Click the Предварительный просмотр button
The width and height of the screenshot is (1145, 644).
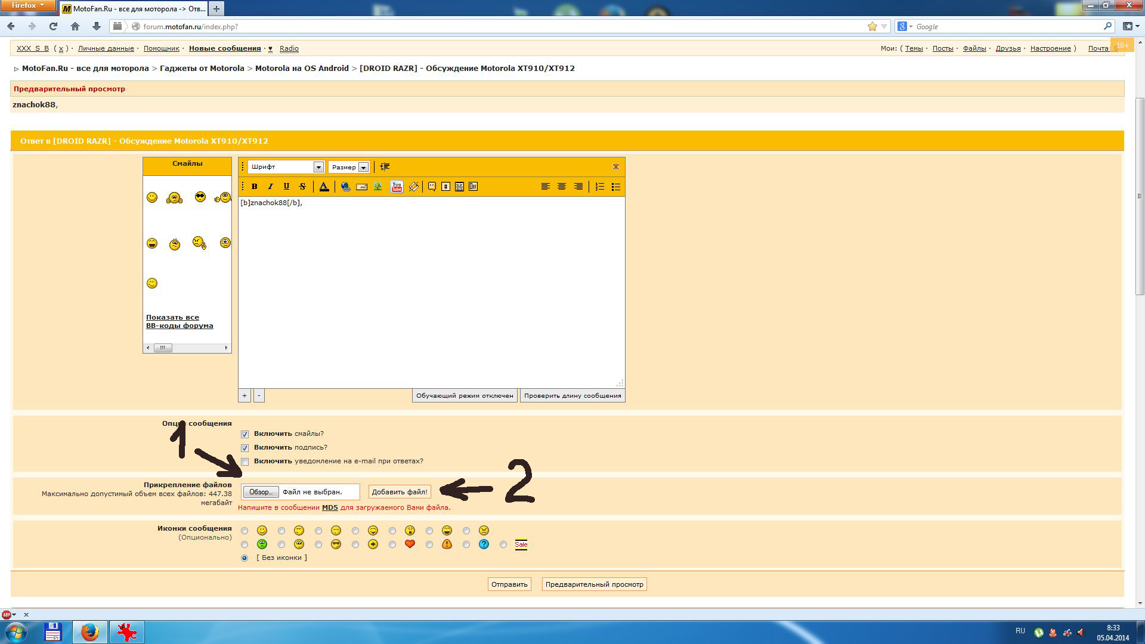click(595, 584)
